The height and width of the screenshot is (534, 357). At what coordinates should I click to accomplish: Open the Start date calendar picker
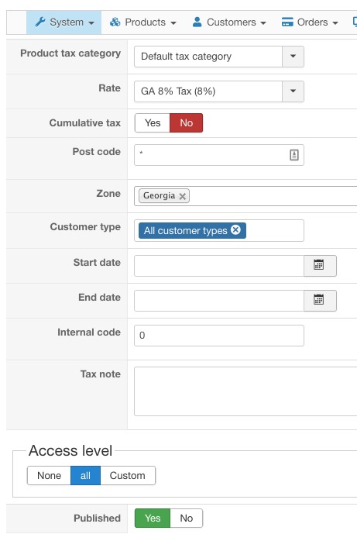(320, 266)
